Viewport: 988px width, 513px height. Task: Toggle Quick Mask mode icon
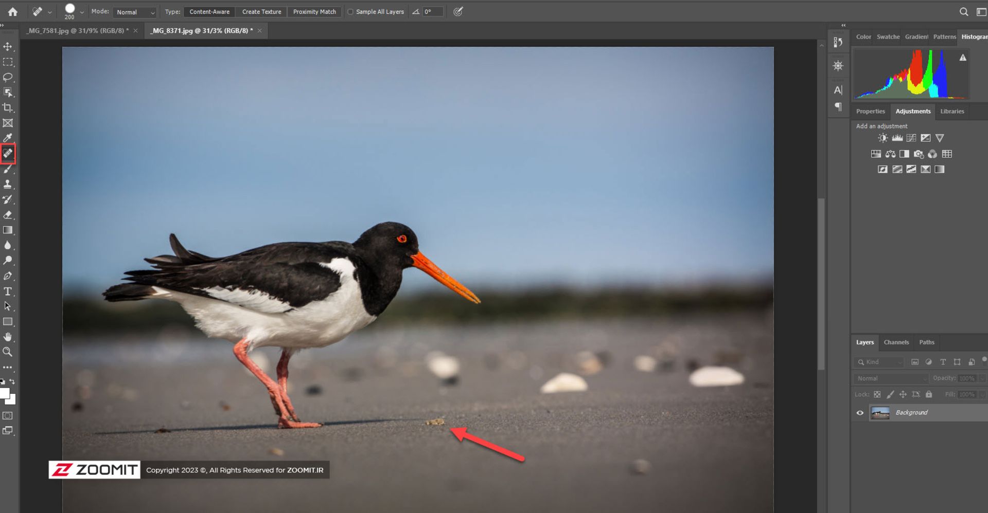point(8,415)
